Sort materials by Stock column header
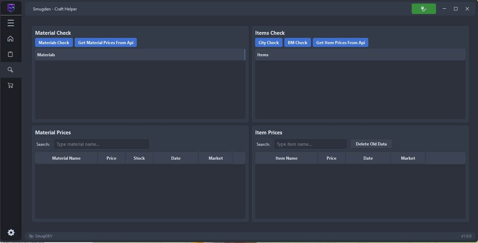 (x=139, y=158)
